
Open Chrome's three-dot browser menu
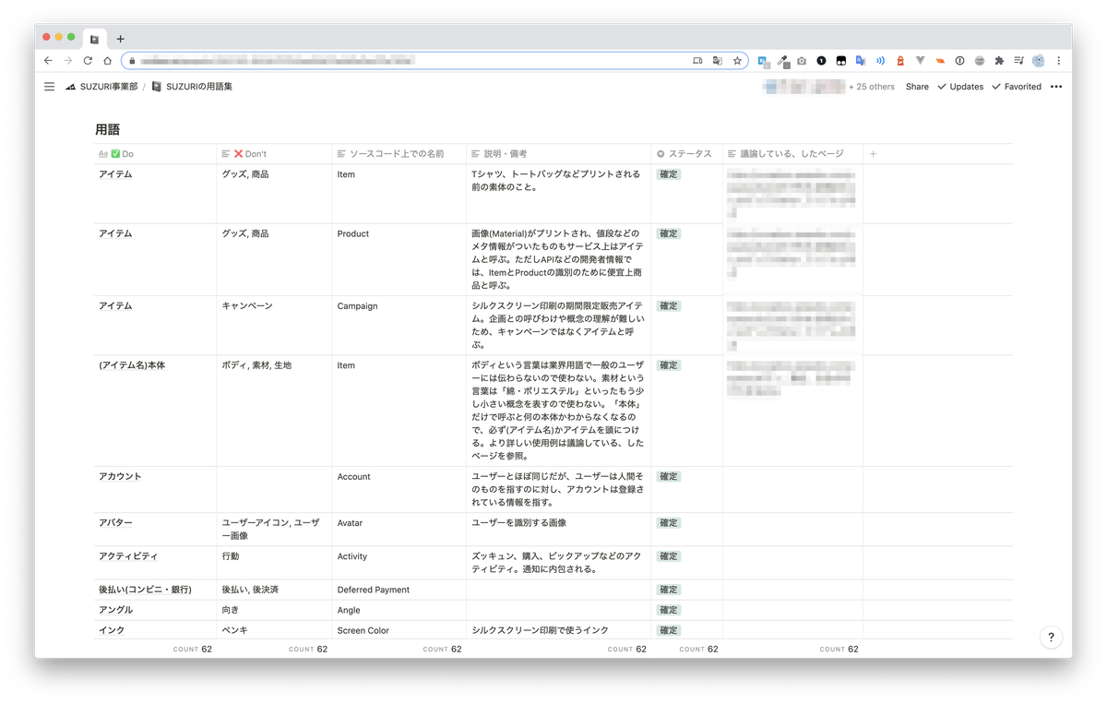(x=1058, y=60)
